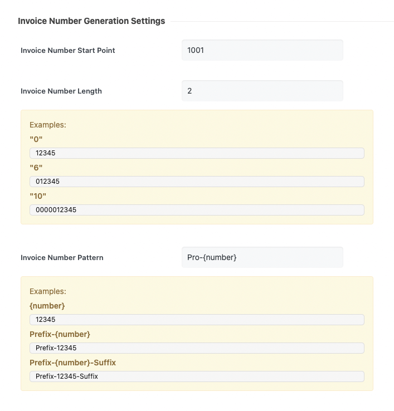
Task: Select the 12345 example under the "0" length
Action: click(x=196, y=153)
